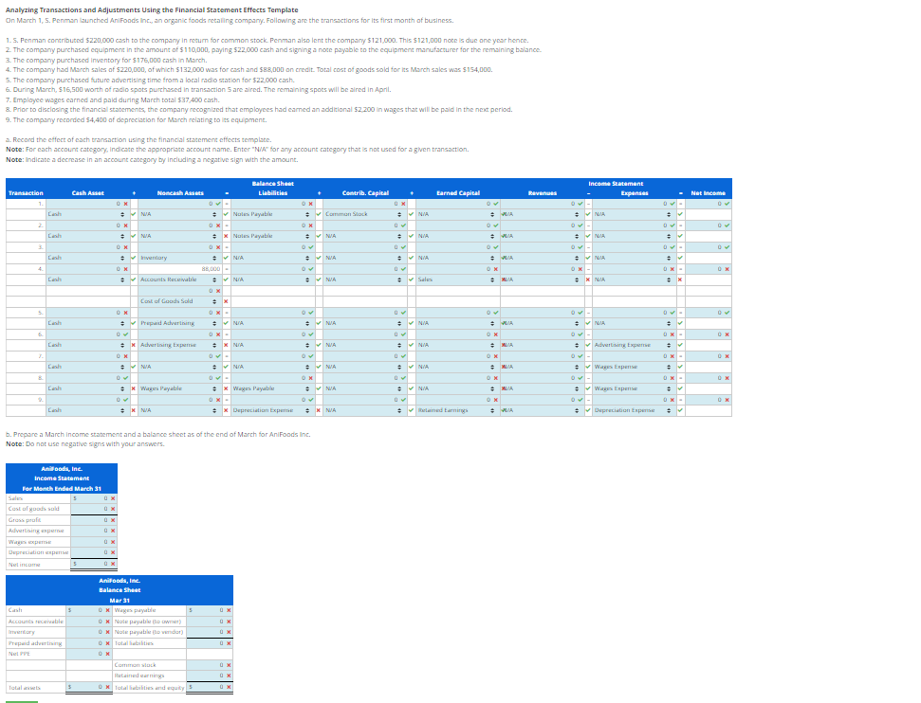Open the Common Stock account dropdown in transaction 1

click(399, 214)
